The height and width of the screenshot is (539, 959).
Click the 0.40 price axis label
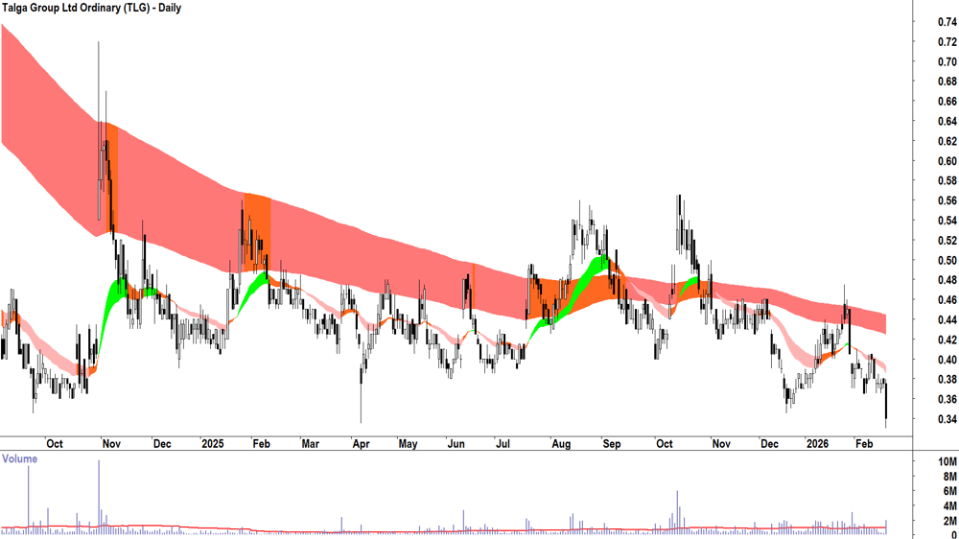tap(947, 360)
